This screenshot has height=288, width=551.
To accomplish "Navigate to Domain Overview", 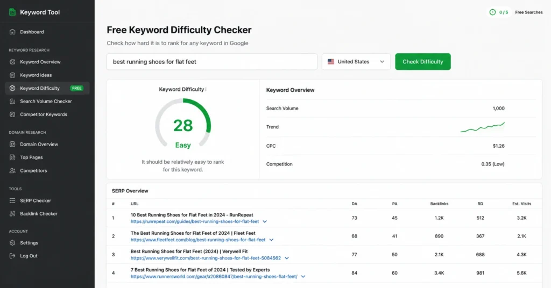I will (x=47, y=144).
